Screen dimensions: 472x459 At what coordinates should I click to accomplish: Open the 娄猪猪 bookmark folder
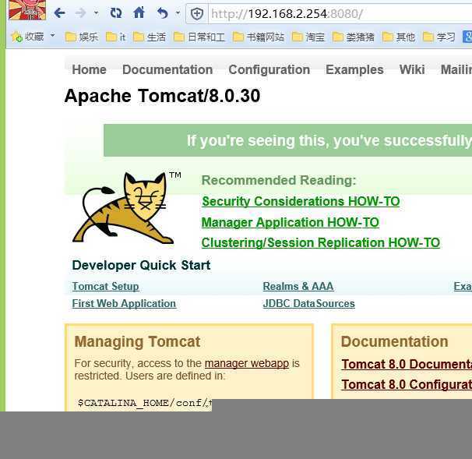tap(354, 37)
